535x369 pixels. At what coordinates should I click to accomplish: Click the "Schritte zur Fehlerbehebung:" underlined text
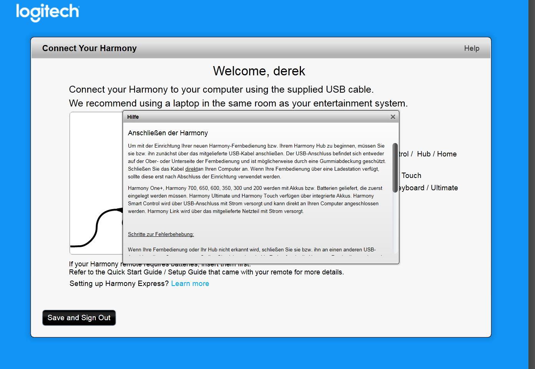click(161, 234)
